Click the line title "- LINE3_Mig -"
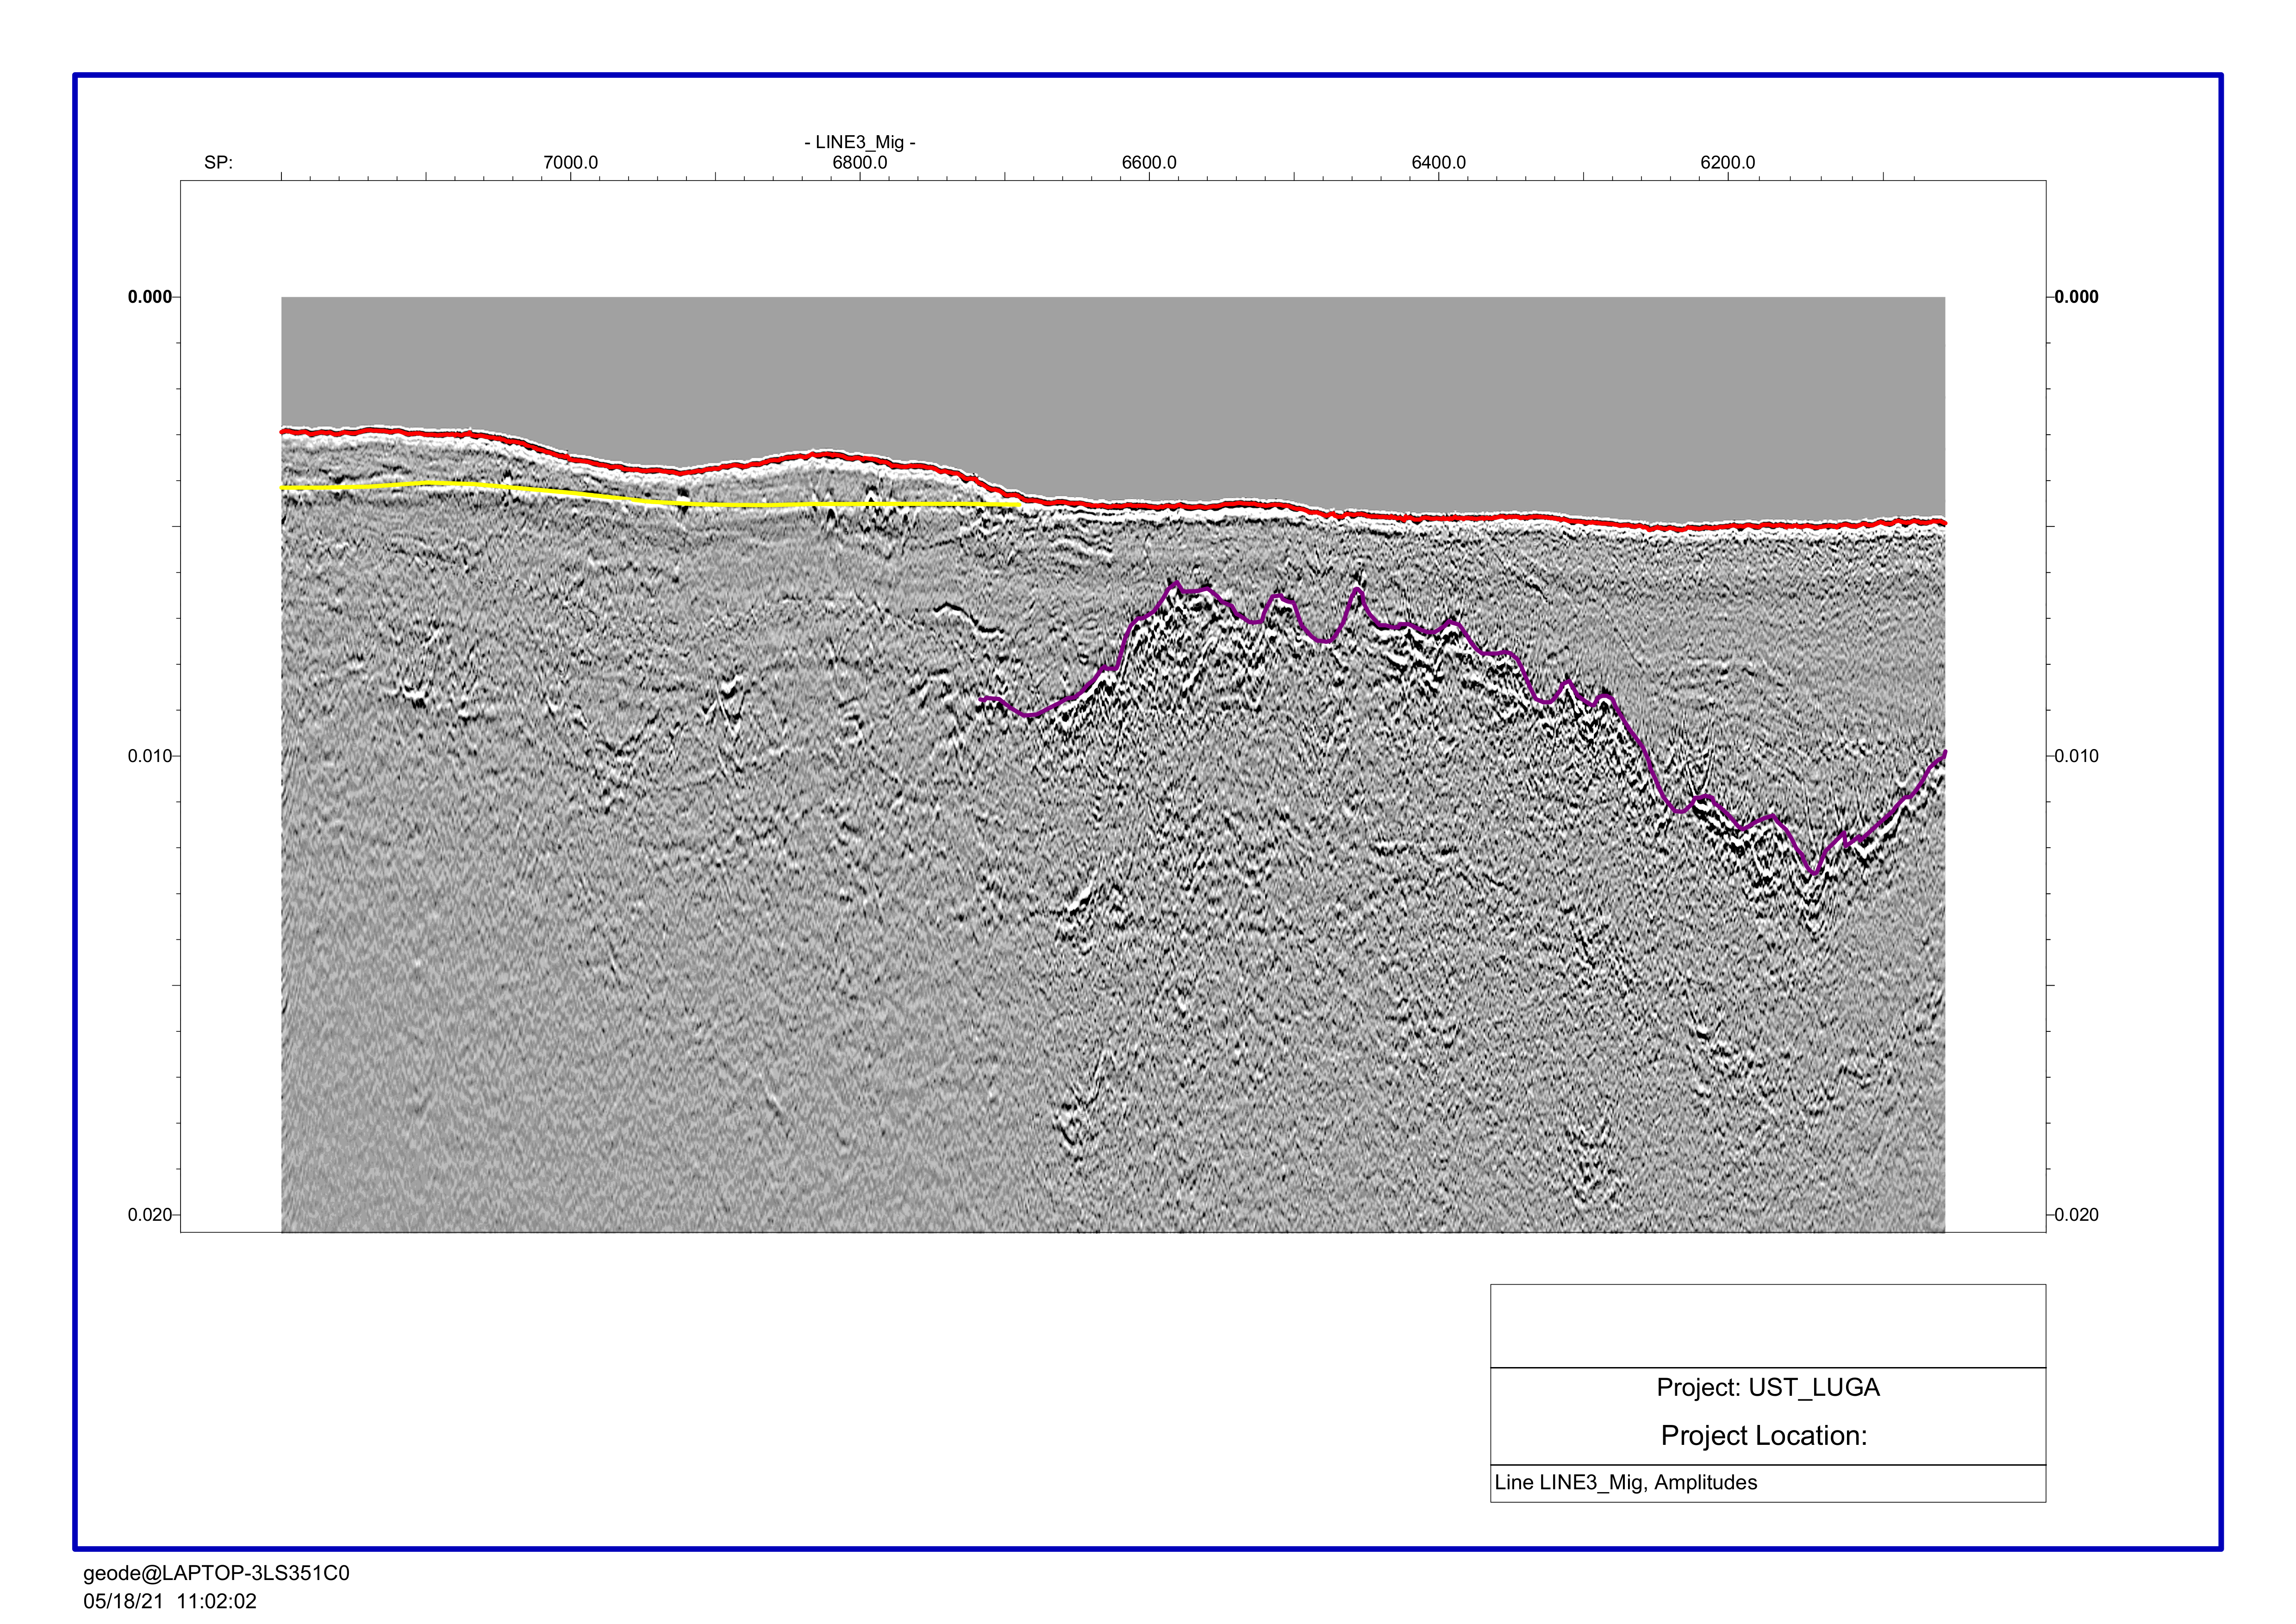This screenshot has width=2296, height=1624. pyautogui.click(x=860, y=142)
